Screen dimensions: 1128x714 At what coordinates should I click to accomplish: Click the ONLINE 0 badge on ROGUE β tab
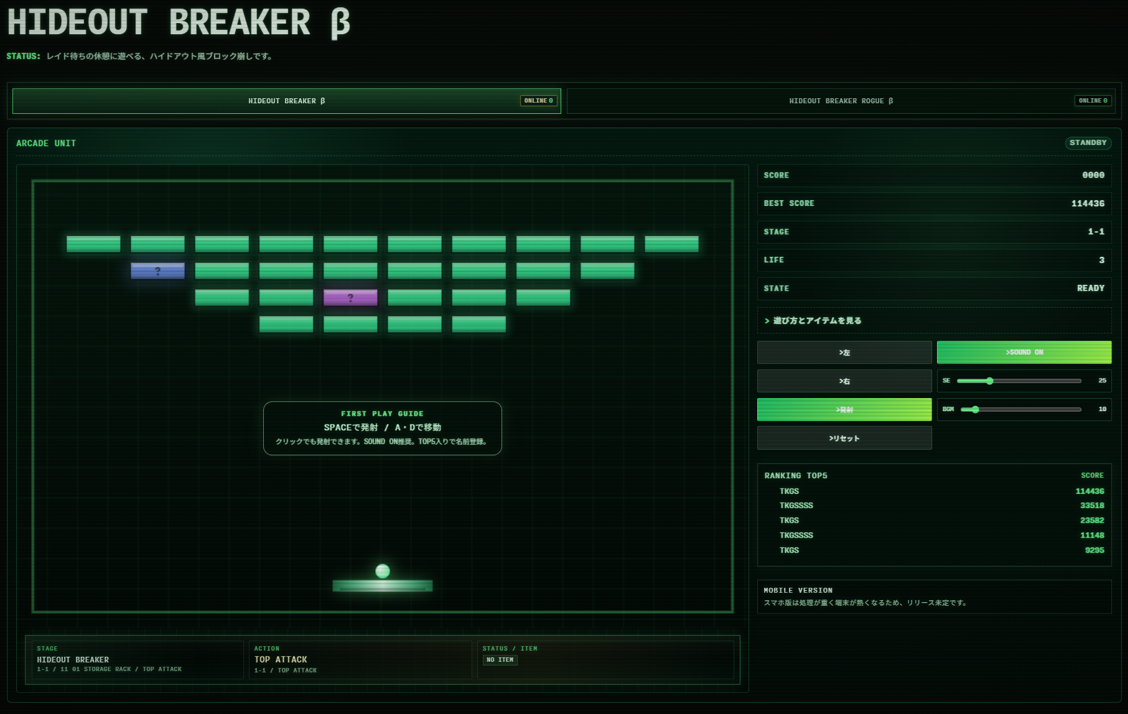tap(1093, 101)
